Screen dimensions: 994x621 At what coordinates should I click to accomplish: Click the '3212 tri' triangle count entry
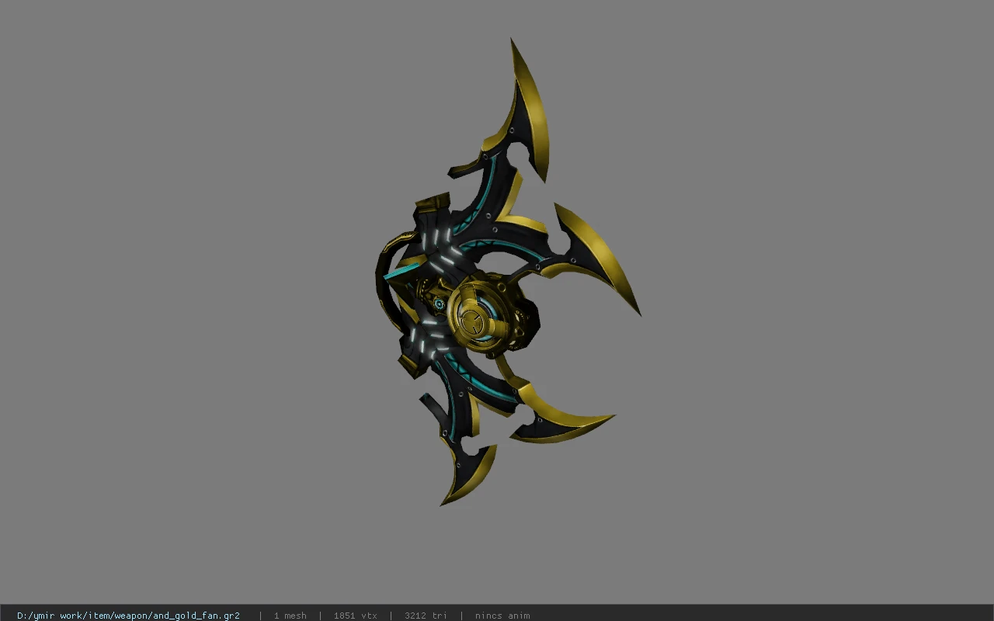[426, 616]
